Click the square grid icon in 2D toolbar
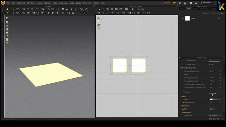This screenshot has width=226, height=127. pyautogui.click(x=143, y=10)
